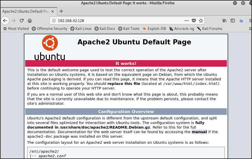Open the Aircrack-ng bookmark
Image resolution: width=252 pixels, height=159 pixels.
pyautogui.click(x=182, y=29)
